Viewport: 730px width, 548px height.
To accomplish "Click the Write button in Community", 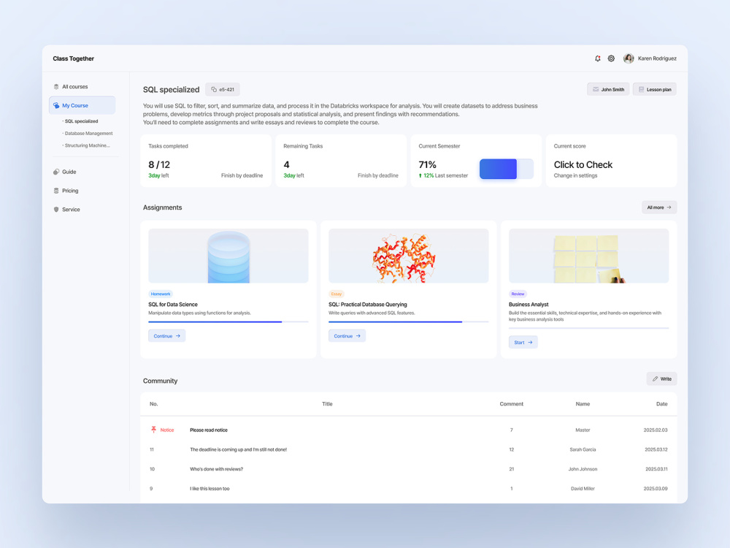I will 661,378.
